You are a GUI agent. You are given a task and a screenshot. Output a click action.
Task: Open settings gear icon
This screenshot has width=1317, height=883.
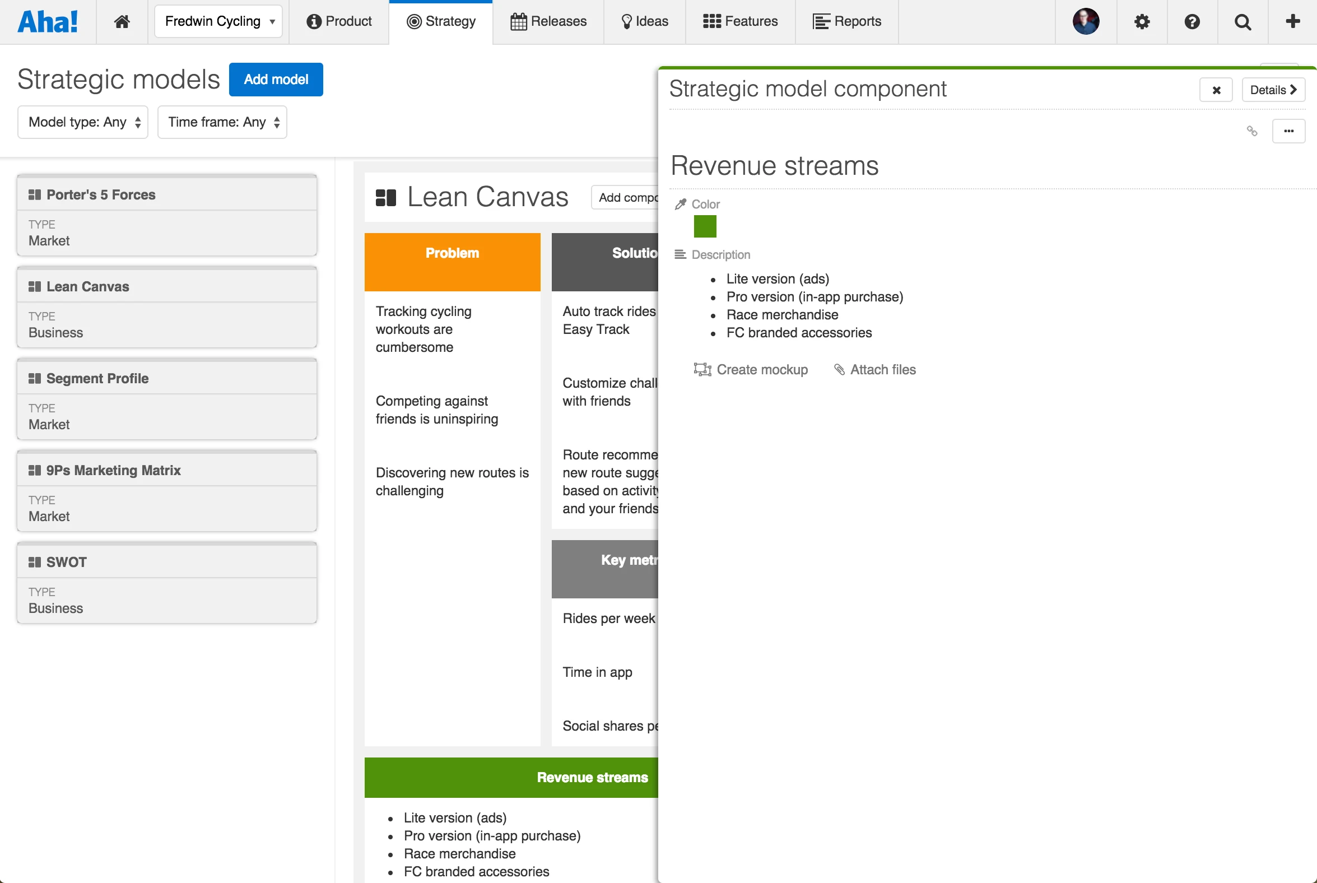[x=1141, y=21]
